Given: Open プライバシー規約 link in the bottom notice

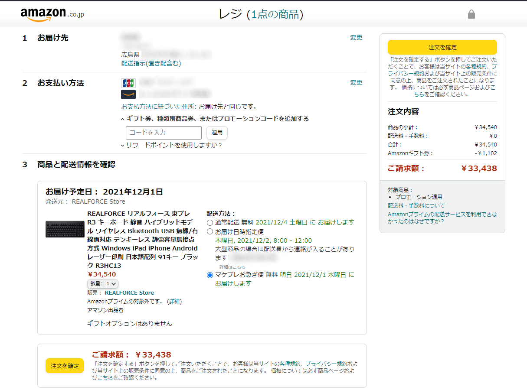Looking at the screenshot, I should click(x=325, y=364).
